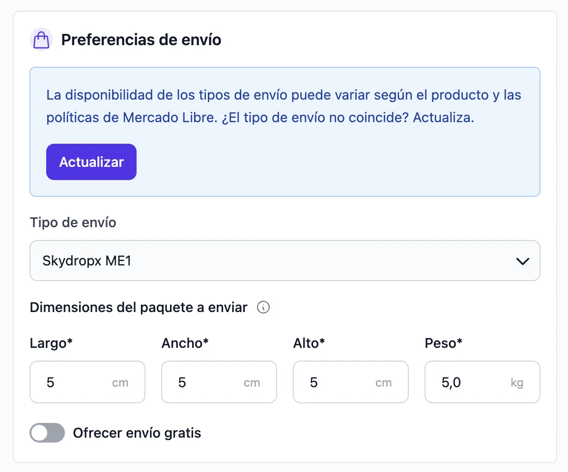
Task: Click the shopping bag icon beside Preferencias de envío
Action: tap(41, 39)
